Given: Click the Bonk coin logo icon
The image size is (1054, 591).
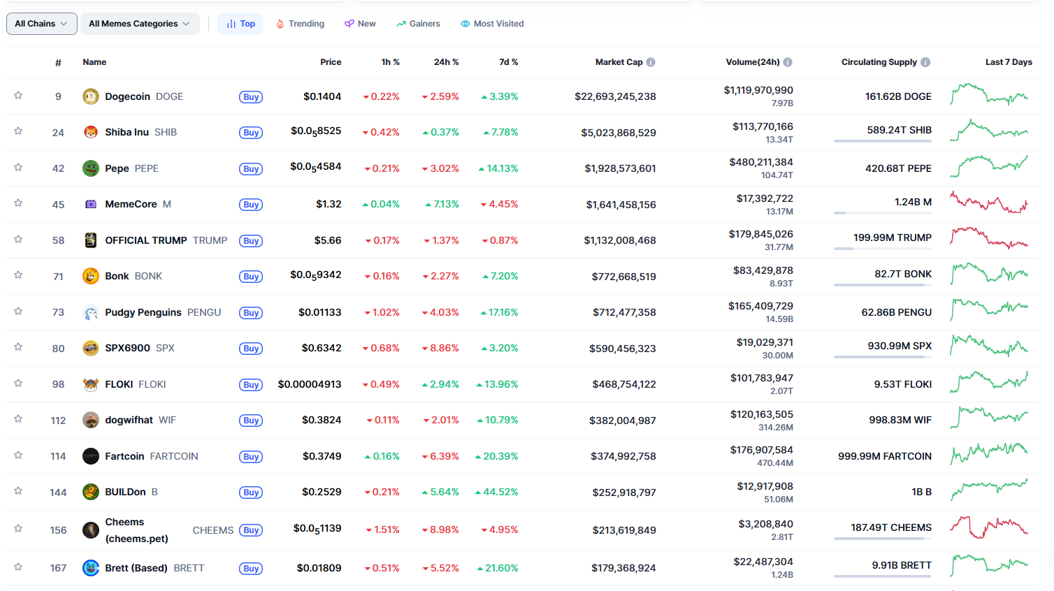Looking at the screenshot, I should [x=91, y=276].
